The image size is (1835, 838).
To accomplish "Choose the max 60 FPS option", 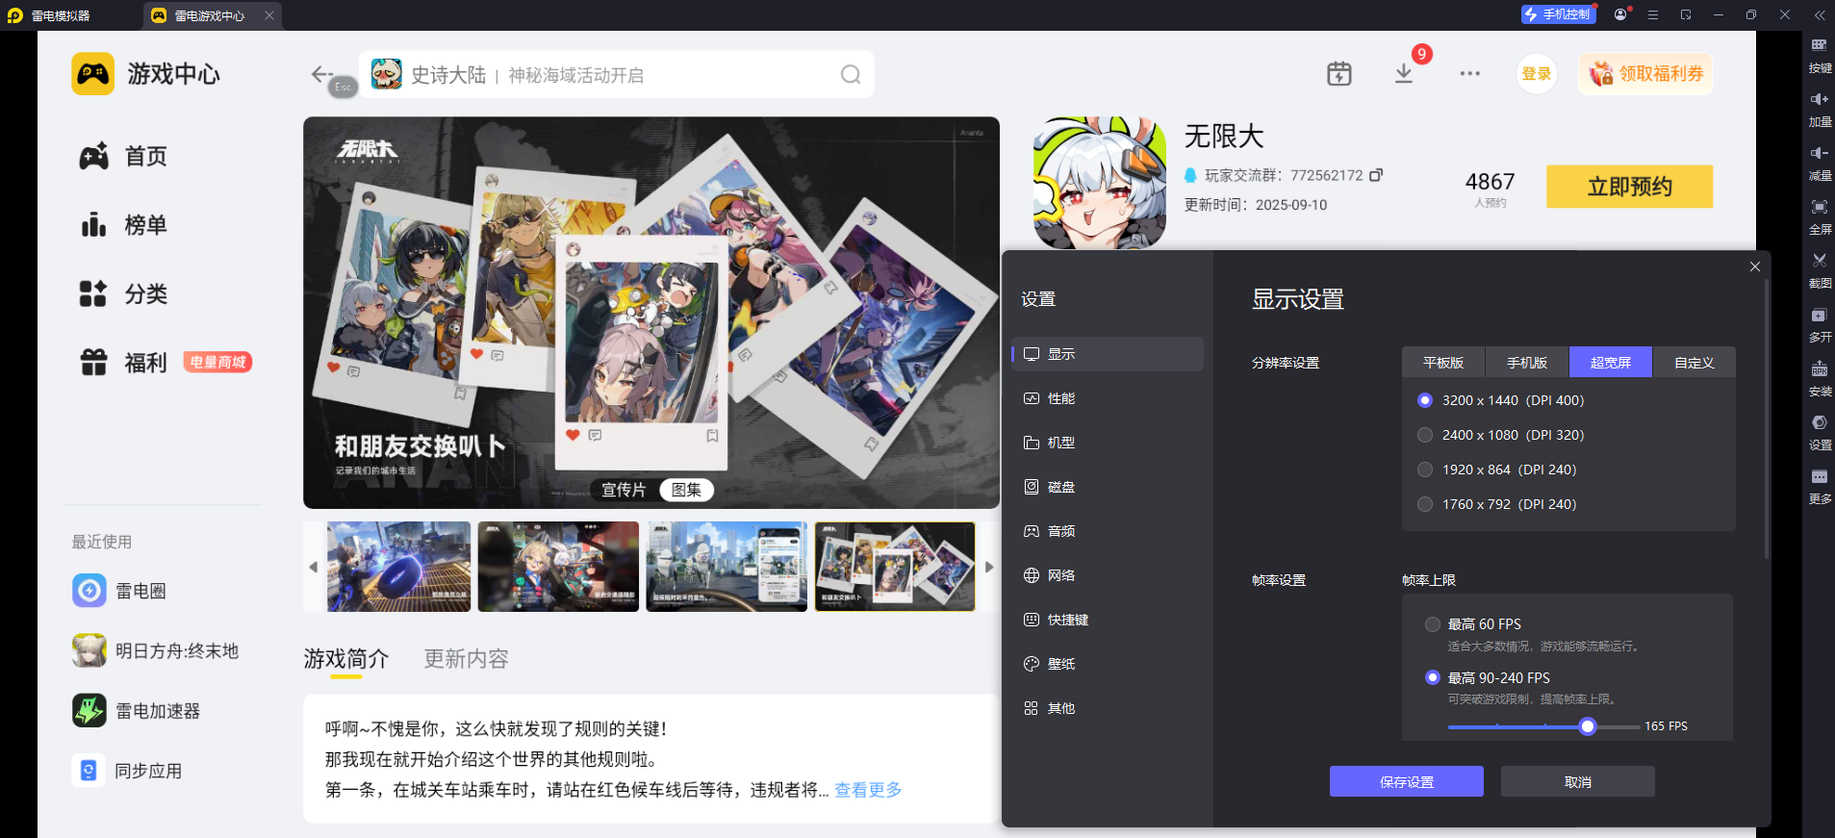I will click(x=1433, y=624).
